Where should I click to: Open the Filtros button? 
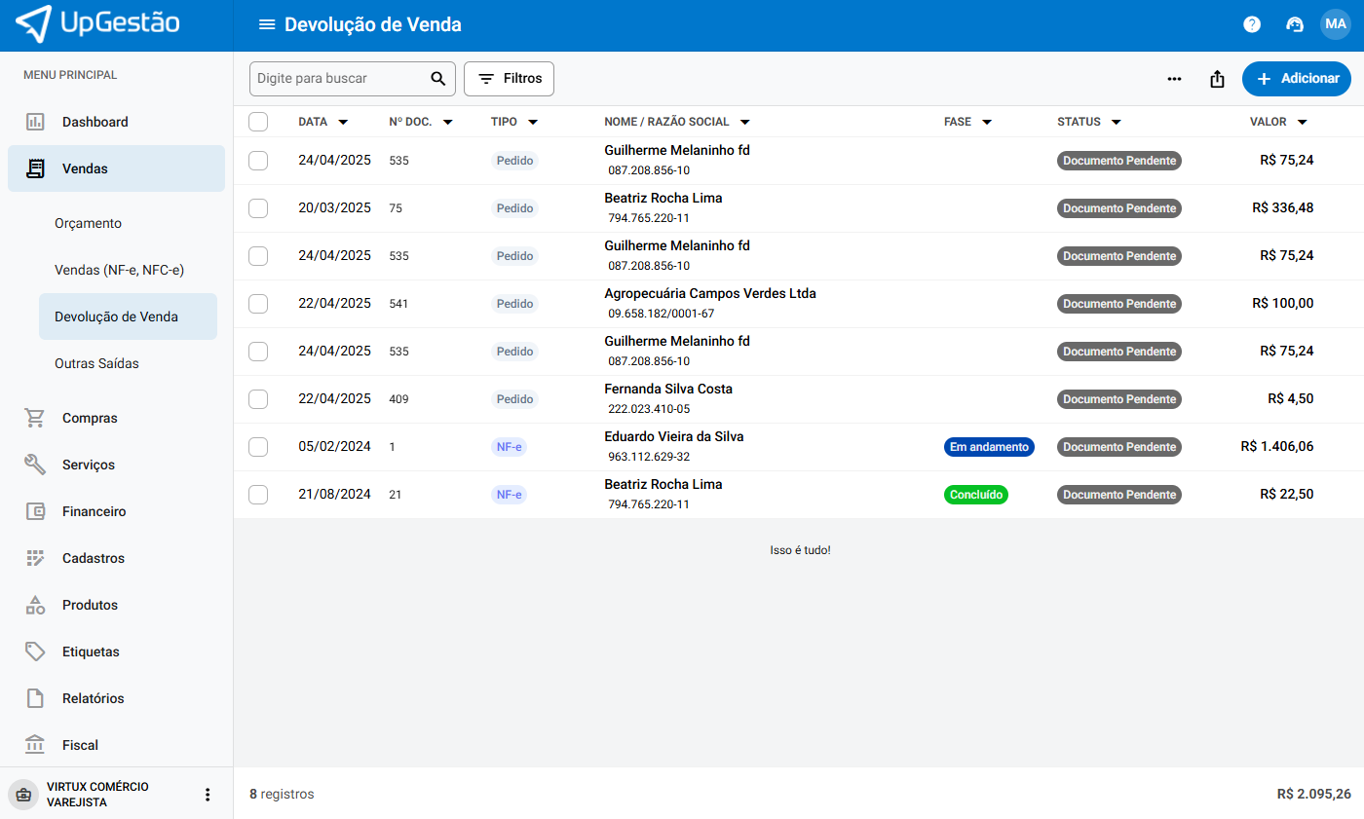click(509, 79)
